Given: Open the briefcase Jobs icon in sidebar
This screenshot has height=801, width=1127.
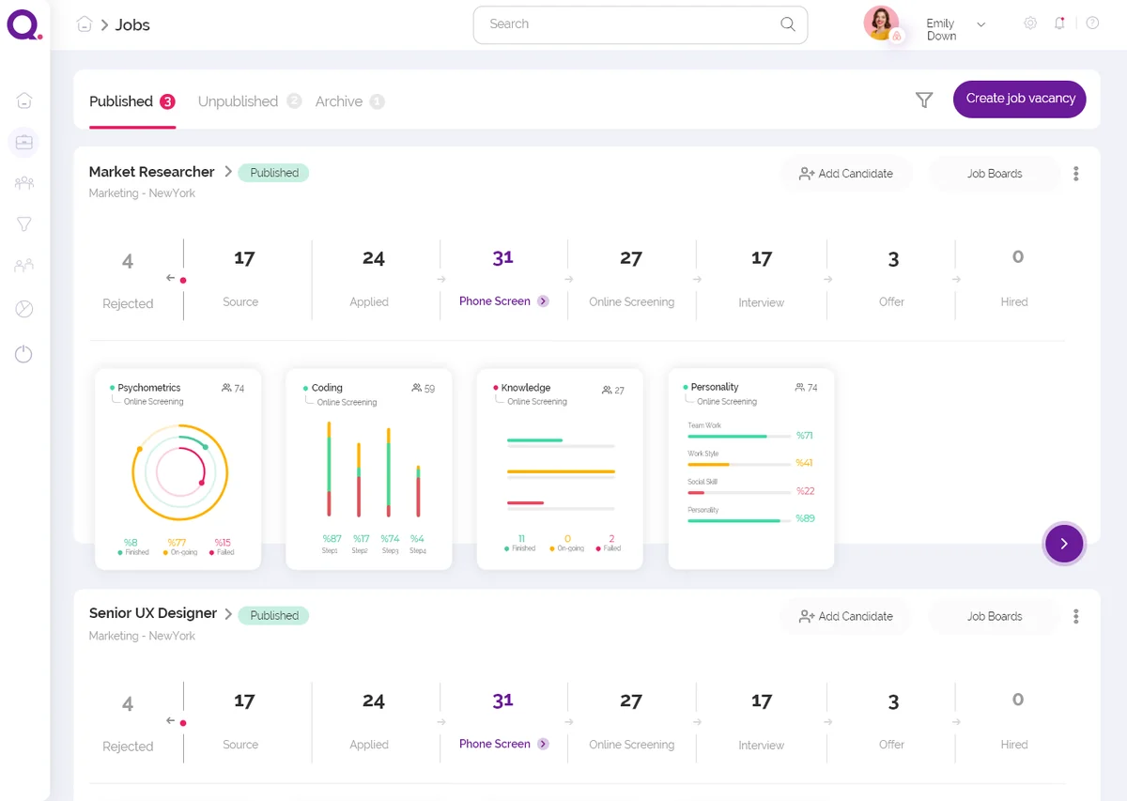Looking at the screenshot, I should [x=23, y=142].
